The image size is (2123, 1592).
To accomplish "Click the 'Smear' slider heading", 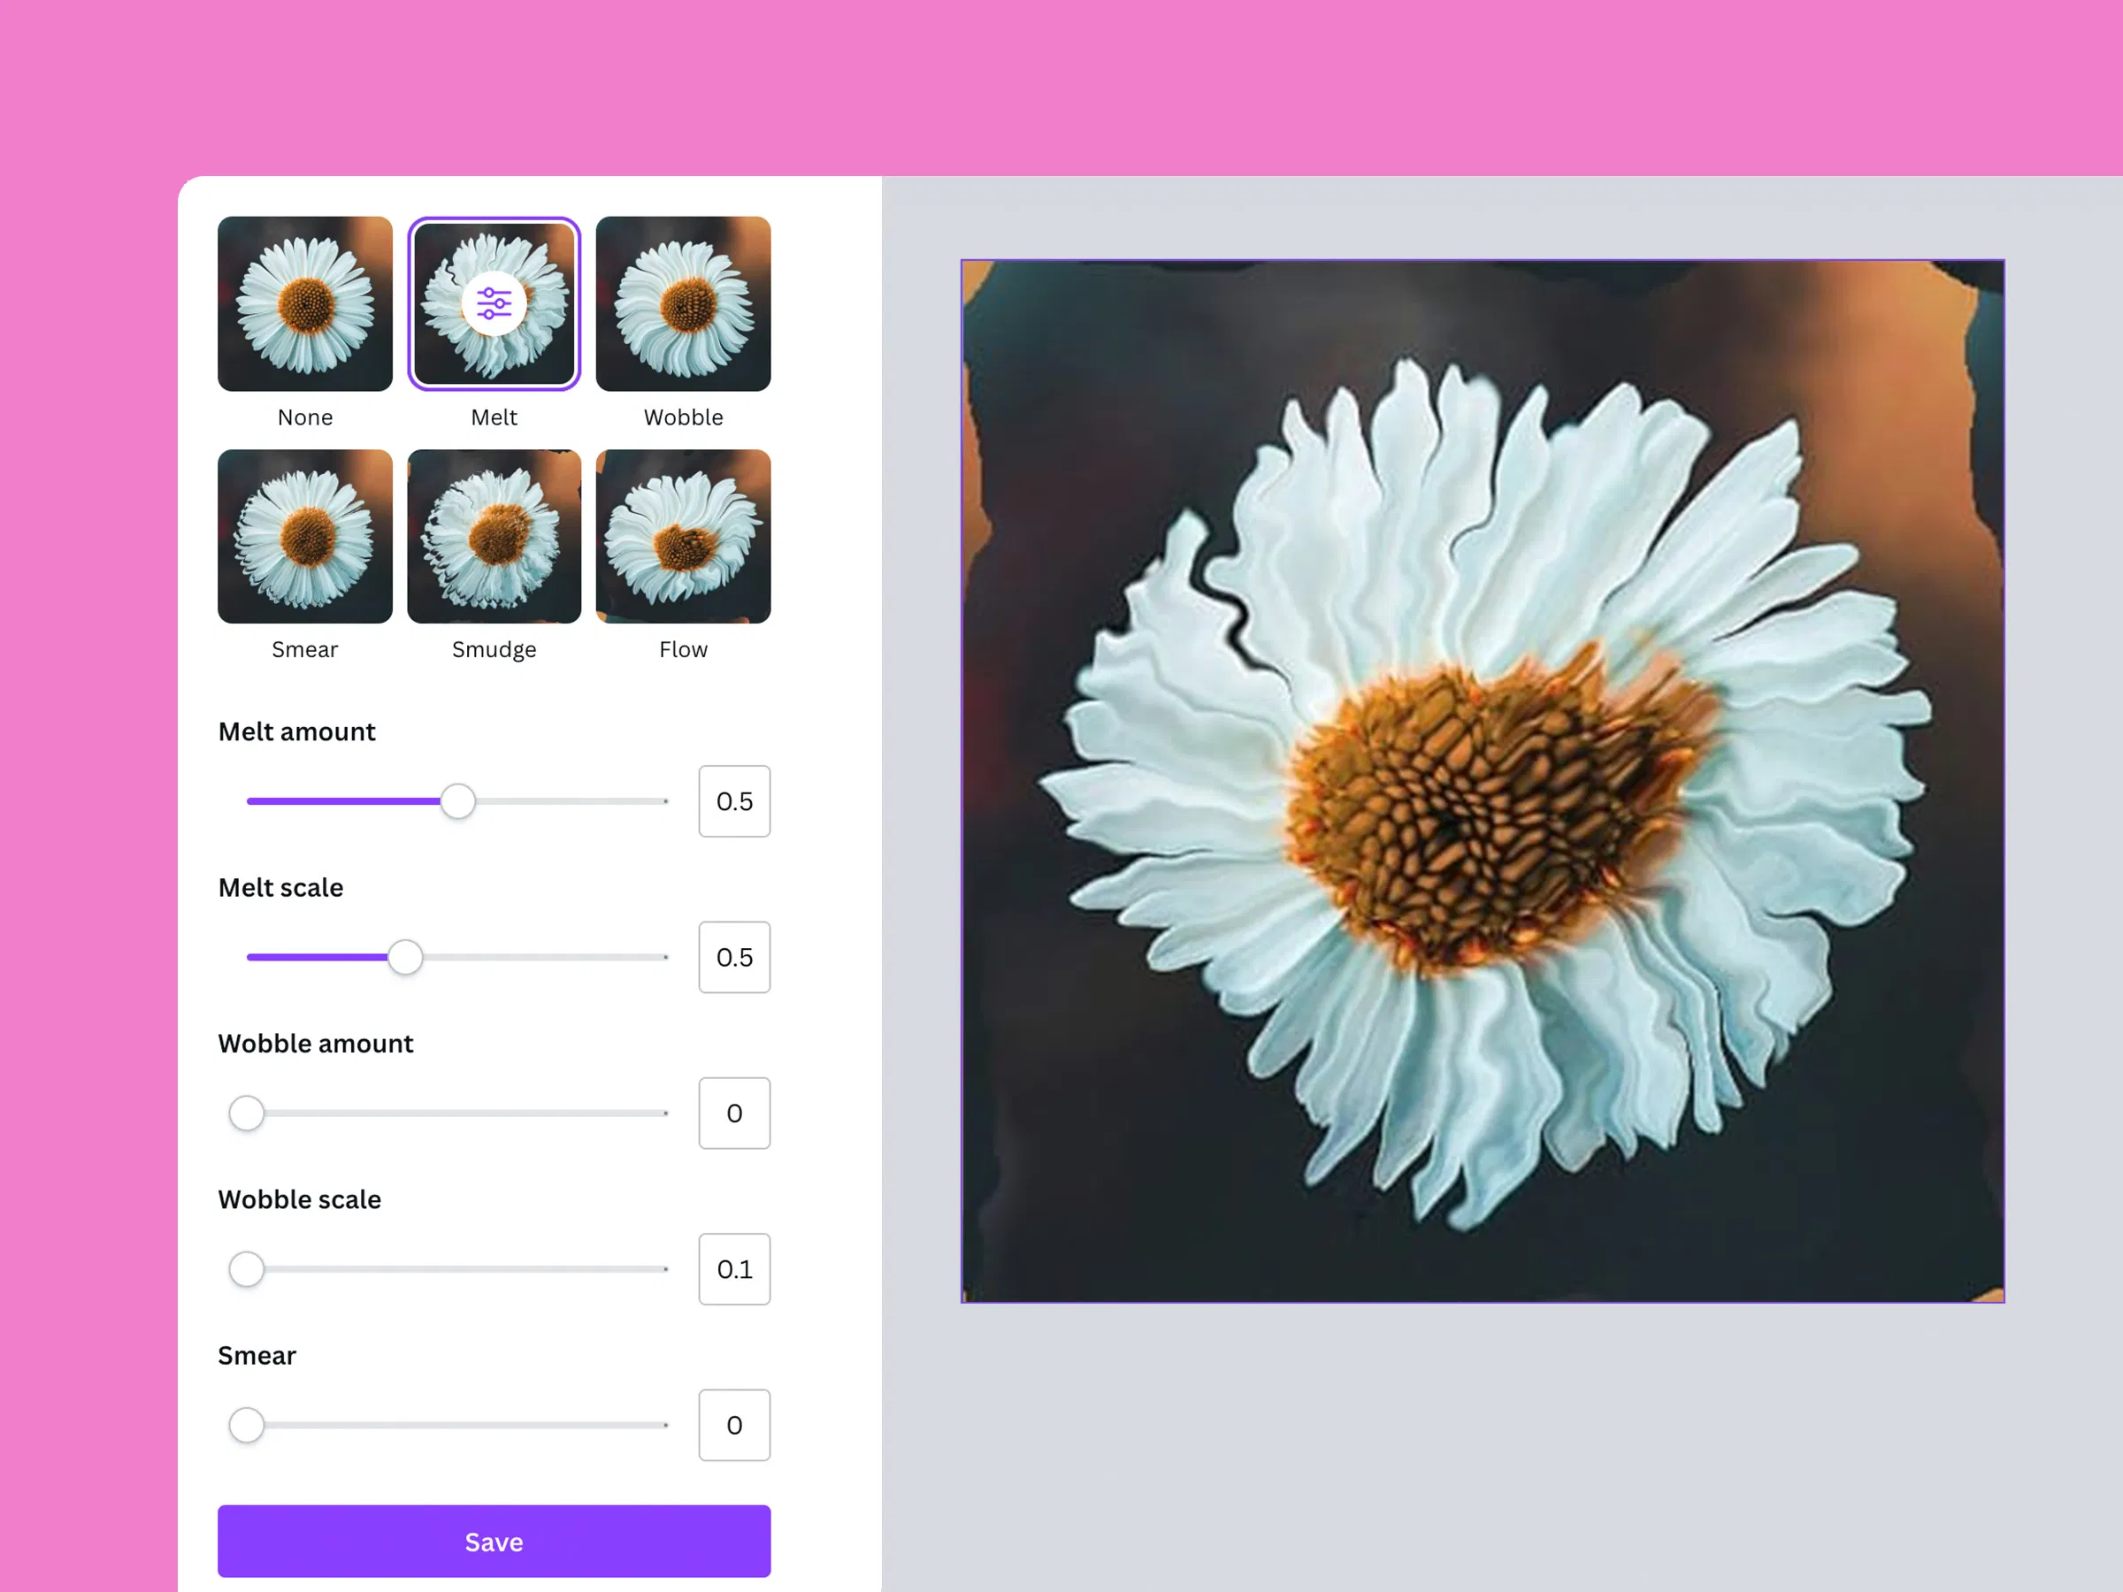I will click(257, 1355).
